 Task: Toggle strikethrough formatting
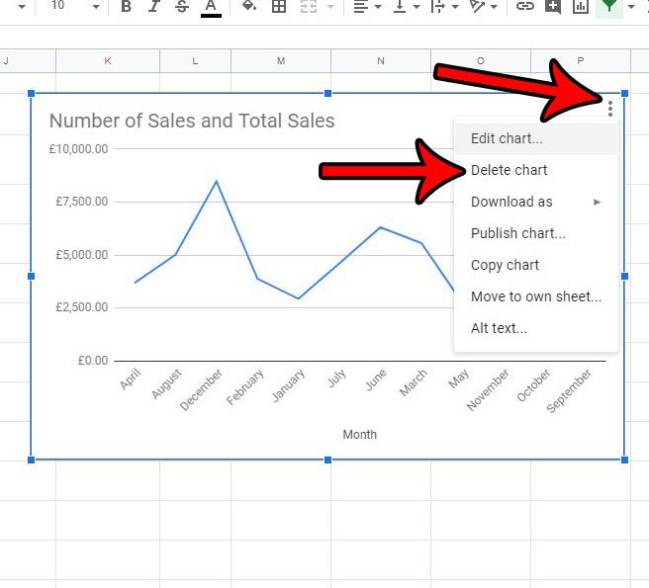[x=181, y=7]
